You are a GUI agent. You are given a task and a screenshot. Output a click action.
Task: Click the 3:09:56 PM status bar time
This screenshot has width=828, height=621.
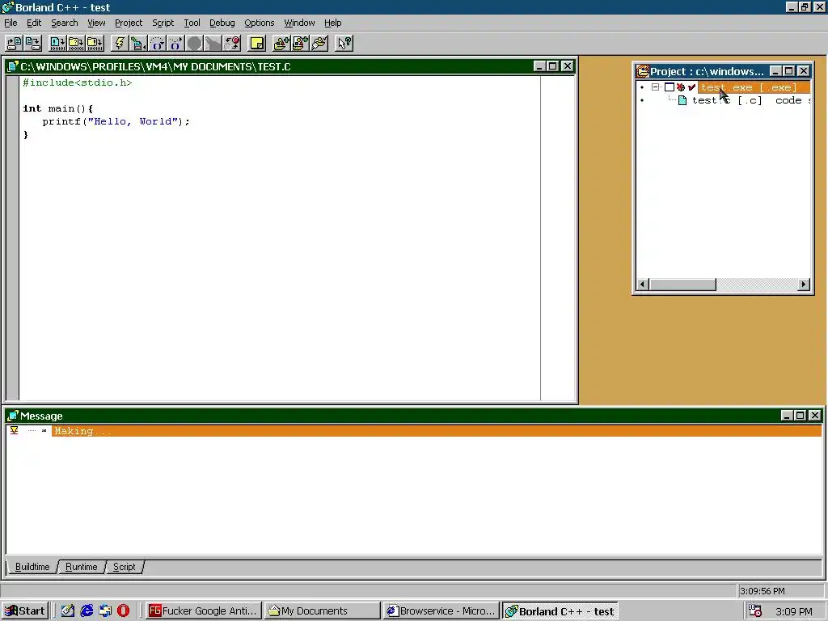pyautogui.click(x=762, y=591)
